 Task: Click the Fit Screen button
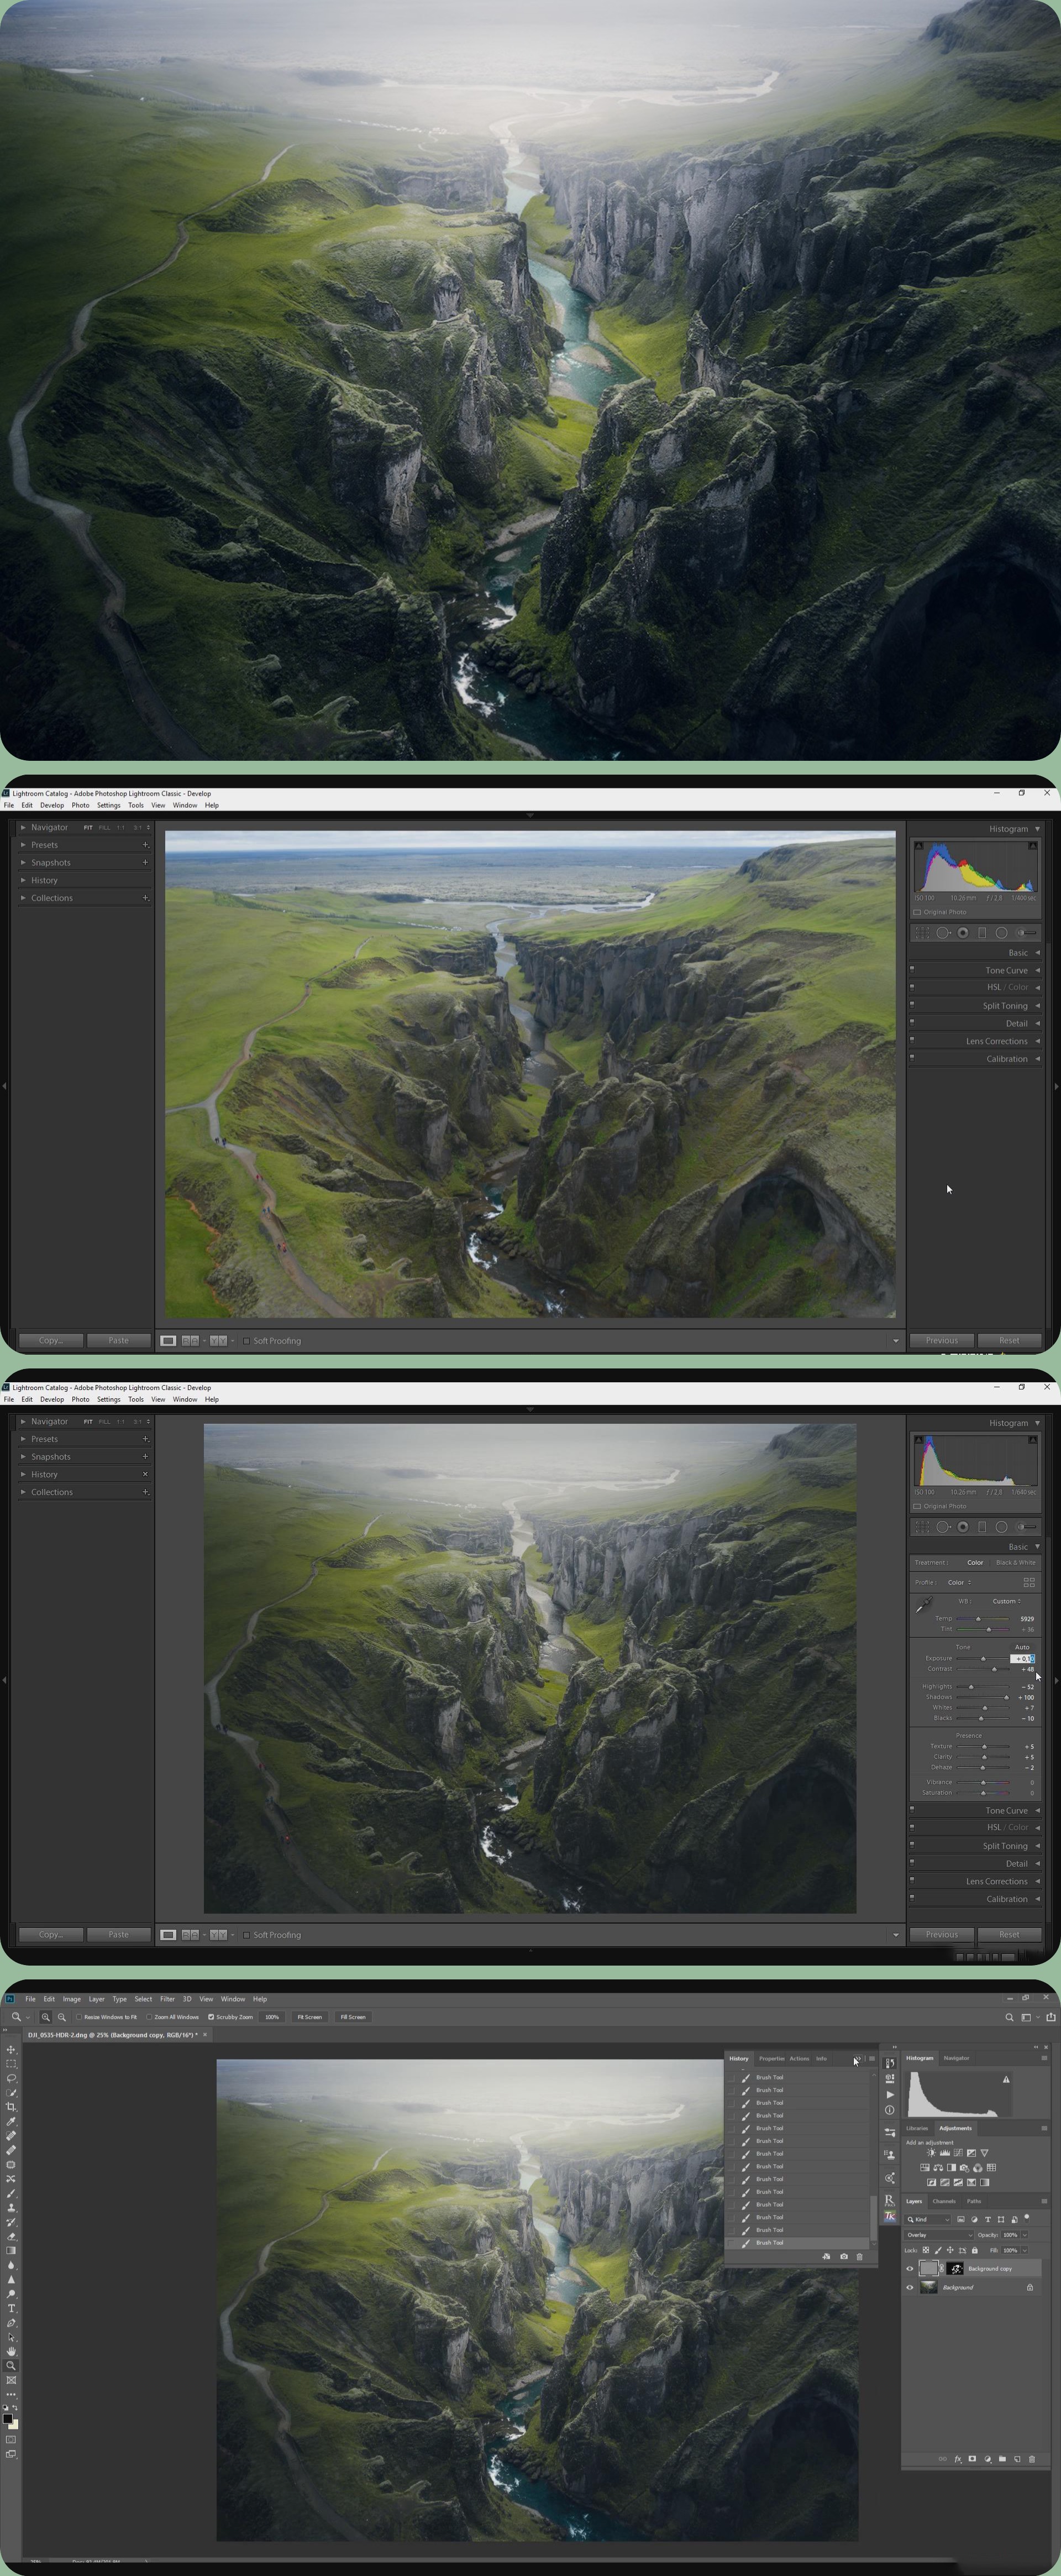point(309,2017)
